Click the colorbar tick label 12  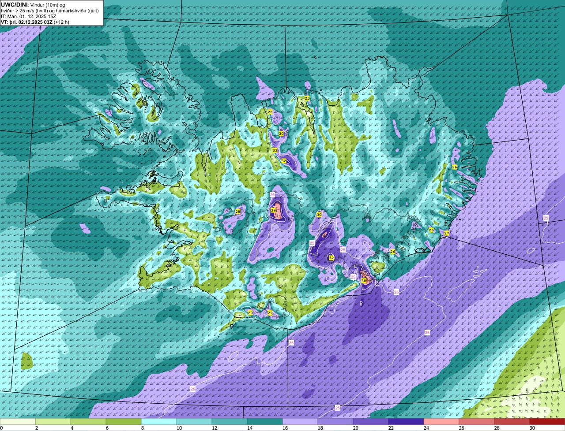(x=215, y=428)
